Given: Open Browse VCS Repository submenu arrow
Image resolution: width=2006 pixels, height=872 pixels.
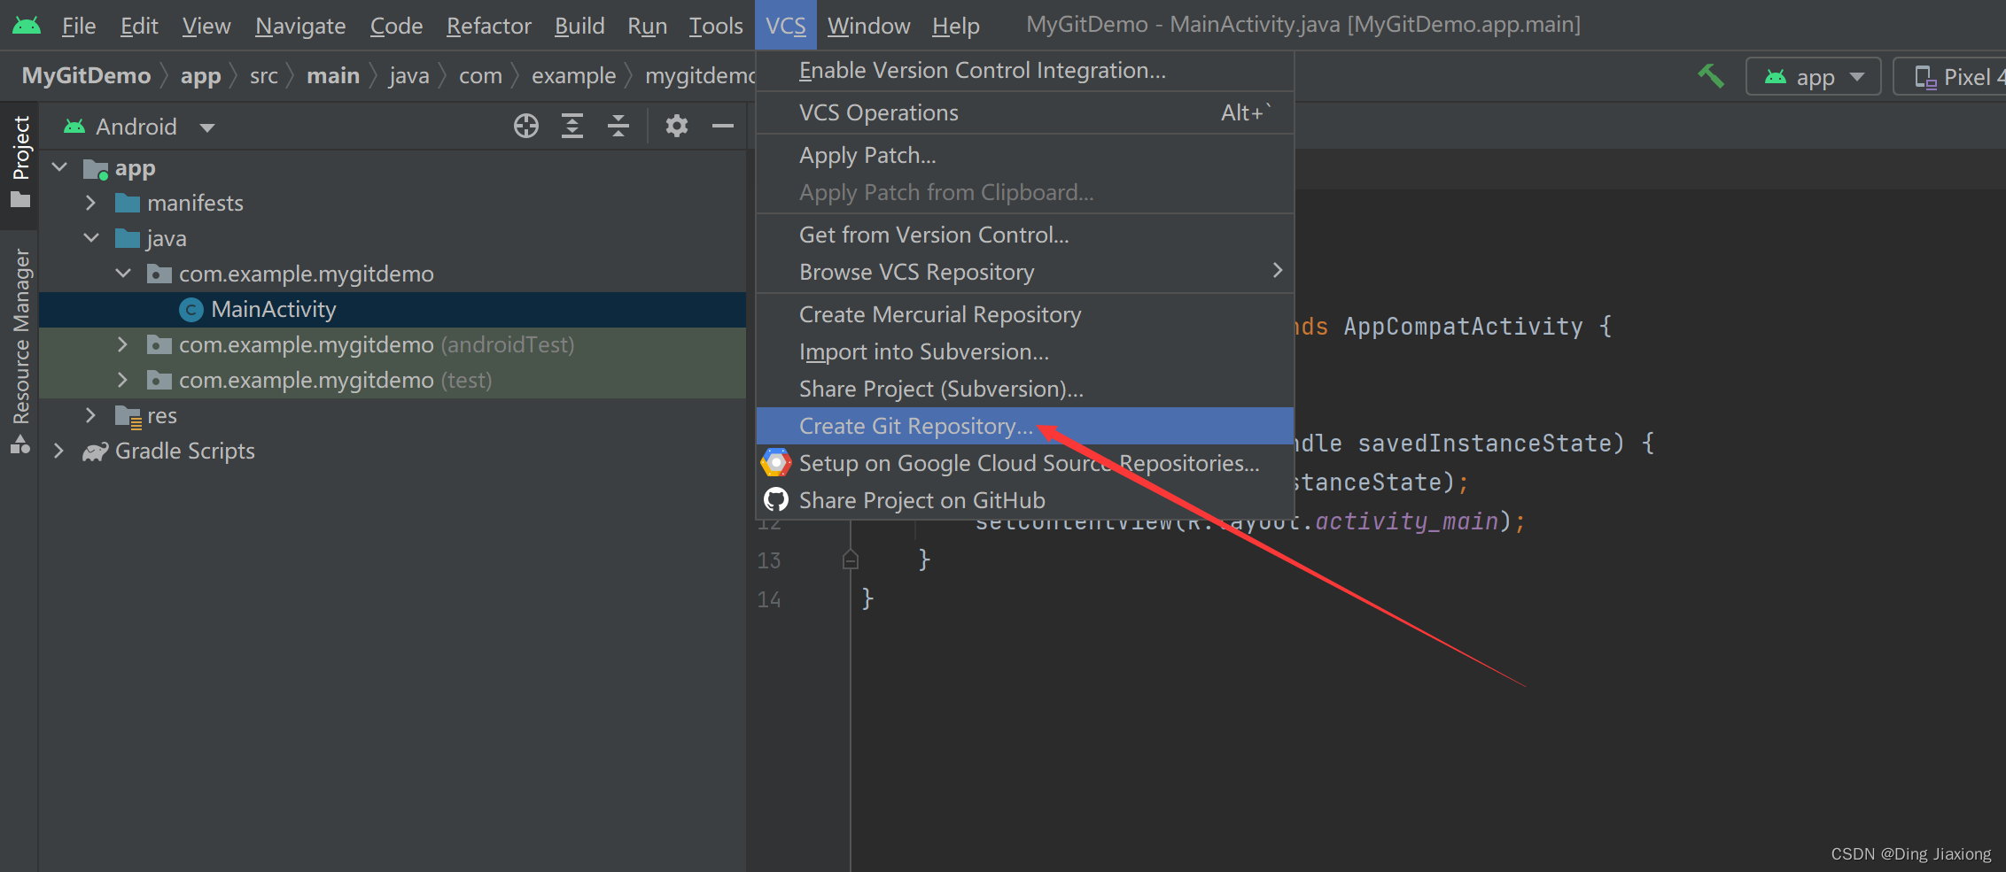Looking at the screenshot, I should tap(1278, 271).
